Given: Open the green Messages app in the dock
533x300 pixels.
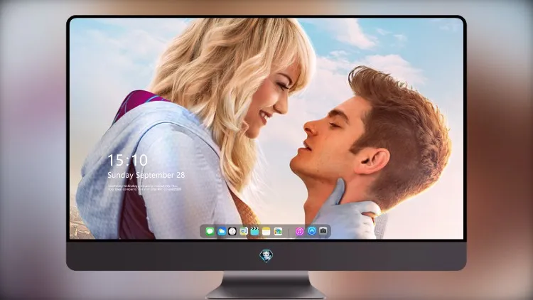Looking at the screenshot, I should pos(210,231).
